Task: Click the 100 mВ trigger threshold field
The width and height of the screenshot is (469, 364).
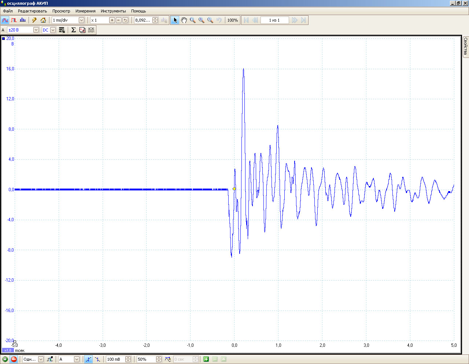Action: pos(115,359)
